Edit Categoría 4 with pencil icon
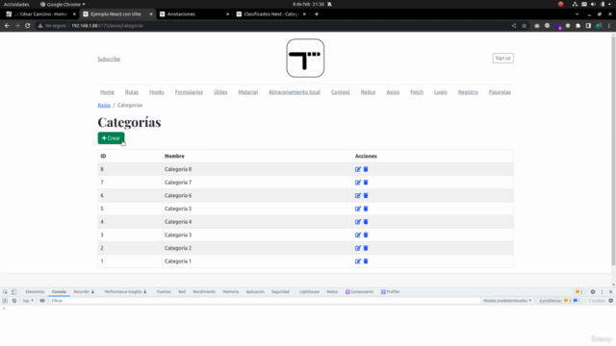 click(357, 222)
